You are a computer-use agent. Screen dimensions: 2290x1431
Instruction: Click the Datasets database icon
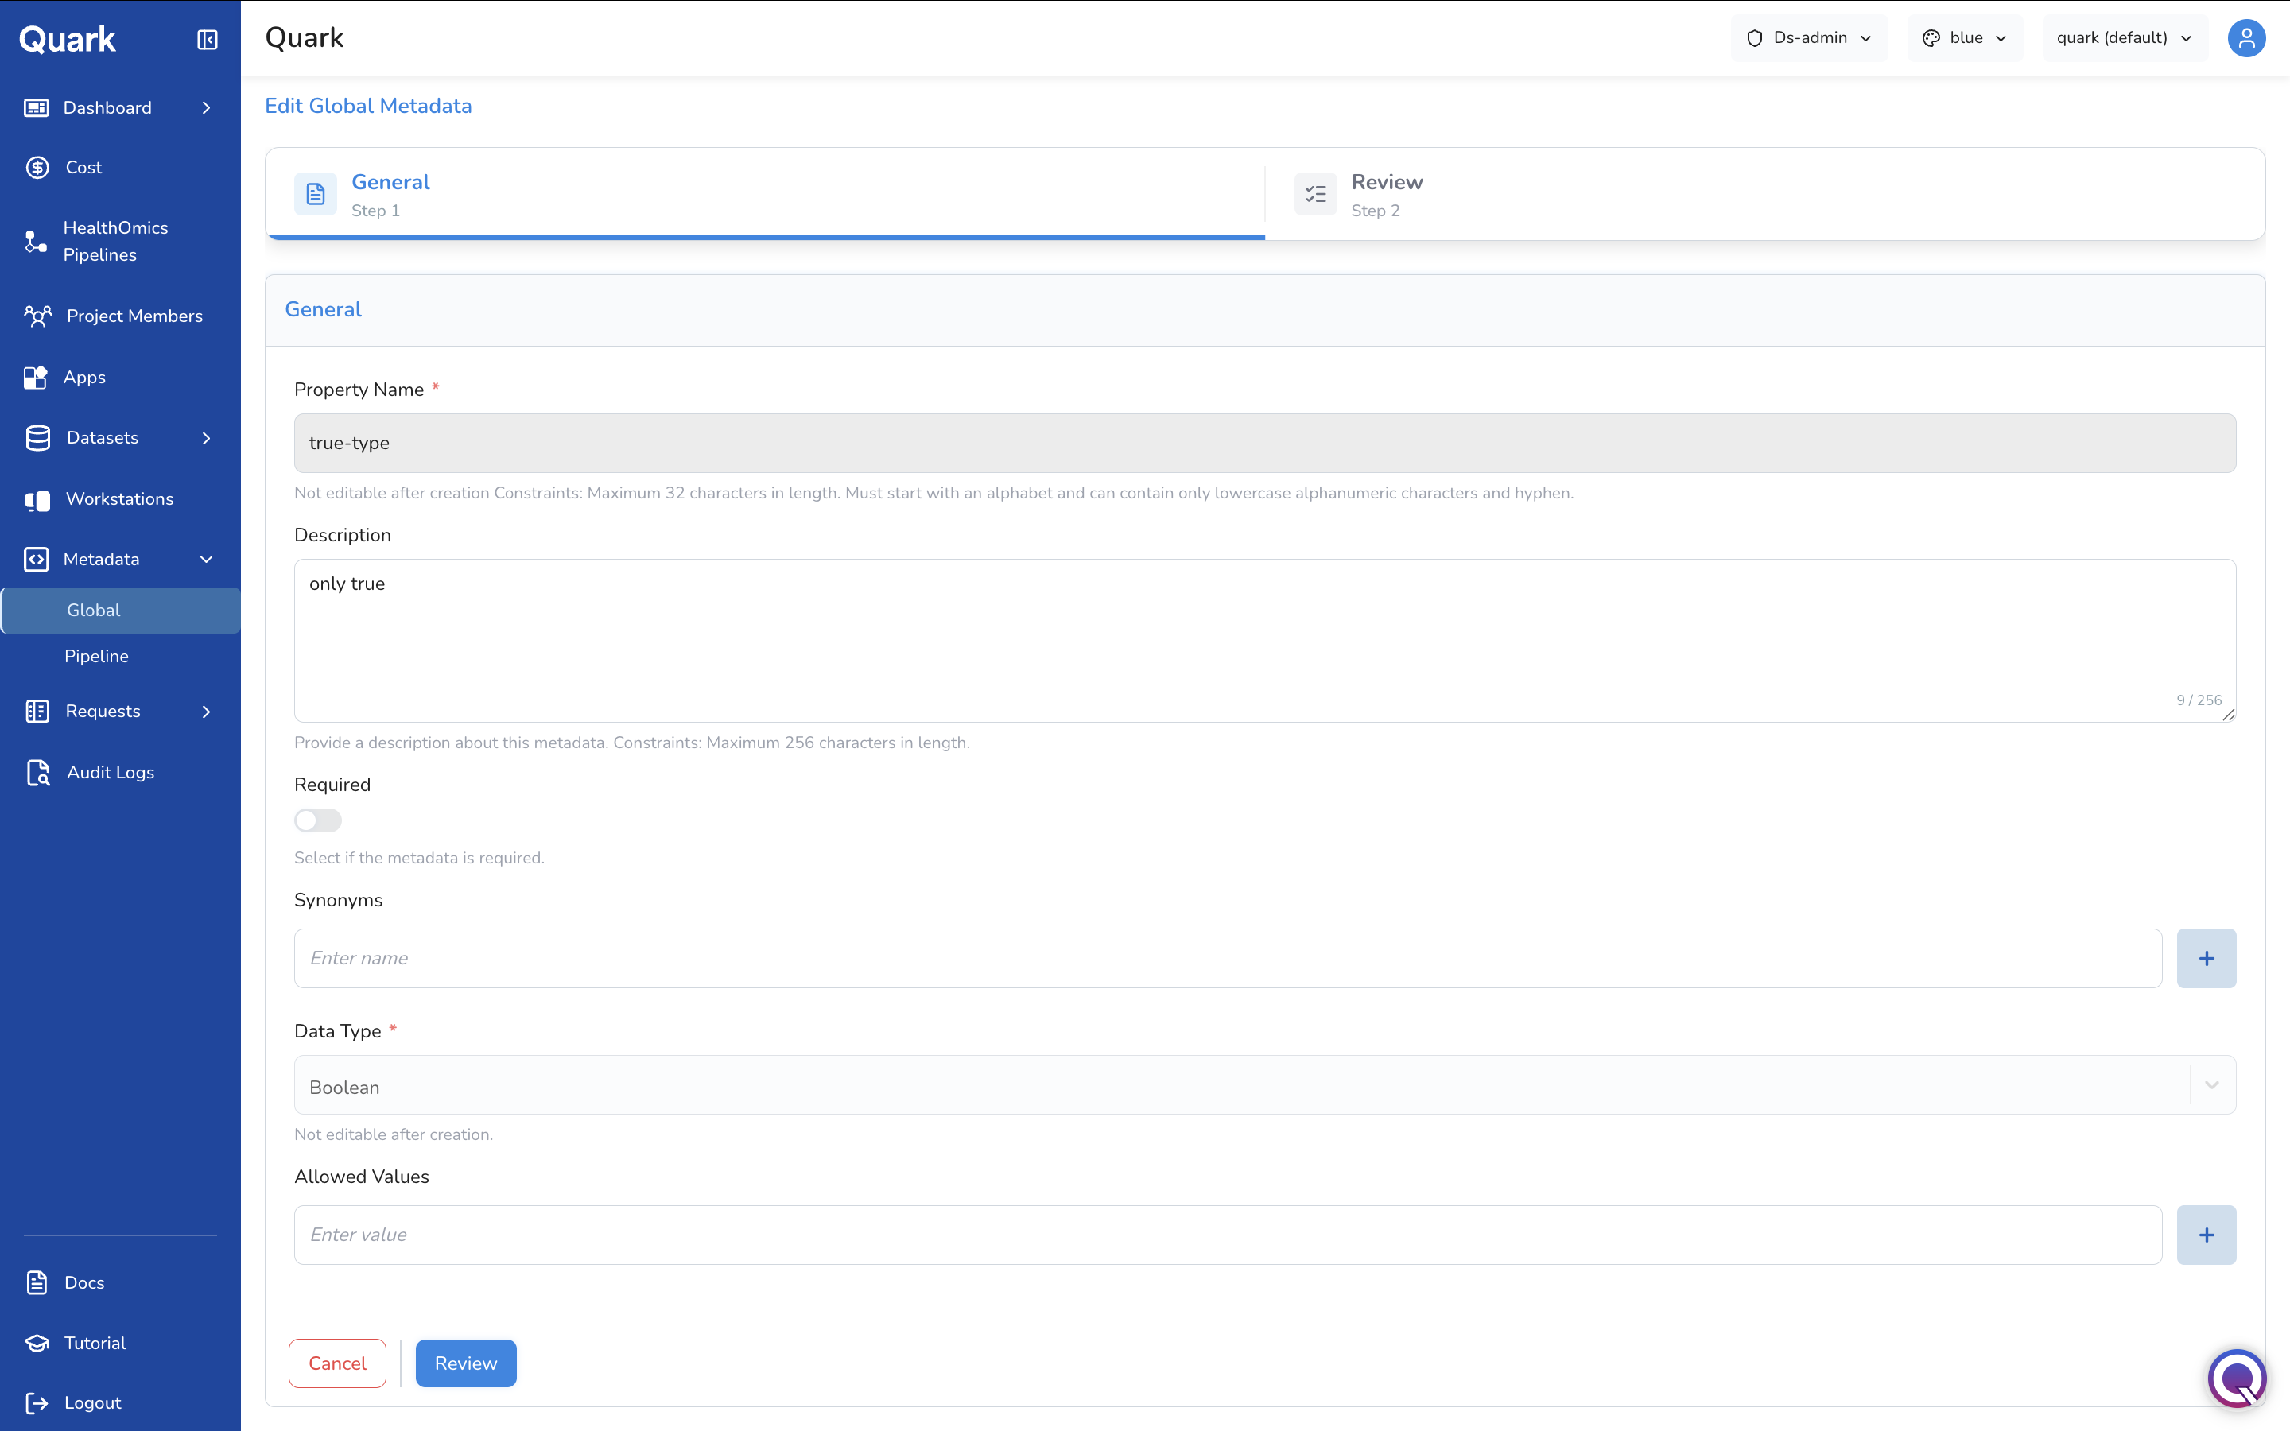[x=38, y=438]
